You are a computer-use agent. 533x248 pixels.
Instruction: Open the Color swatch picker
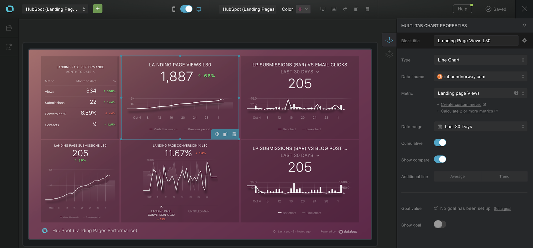coord(303,9)
